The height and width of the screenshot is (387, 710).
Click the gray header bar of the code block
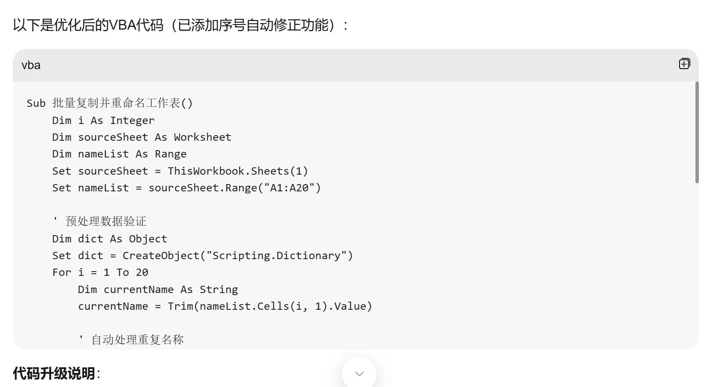(343, 65)
